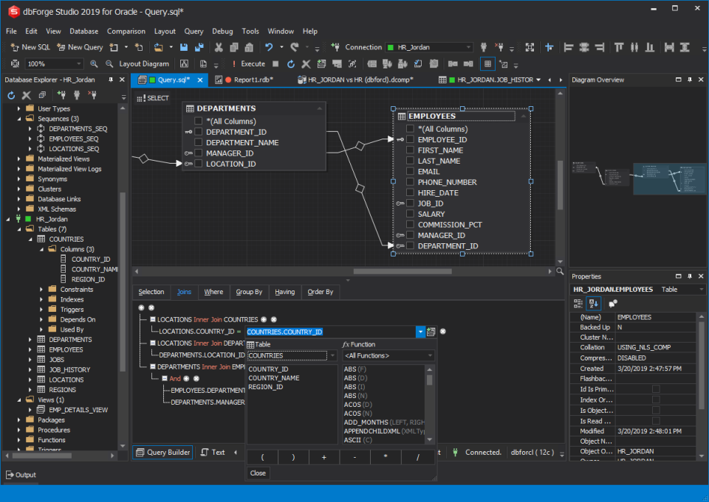
Task: Close the function picker popup
Action: tap(257, 473)
